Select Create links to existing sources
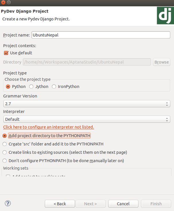This screenshot has height=211, width=174. tap(5, 152)
